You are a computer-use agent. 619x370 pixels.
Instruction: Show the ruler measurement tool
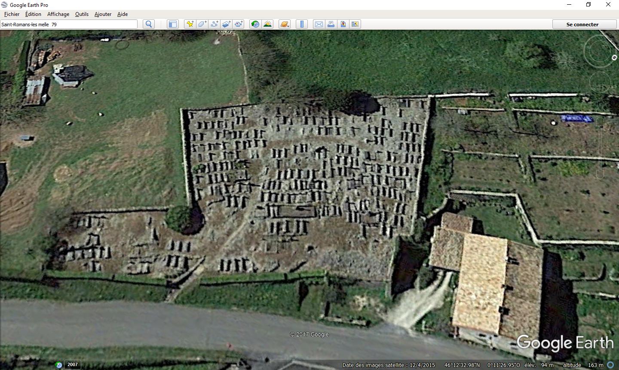[x=302, y=24]
